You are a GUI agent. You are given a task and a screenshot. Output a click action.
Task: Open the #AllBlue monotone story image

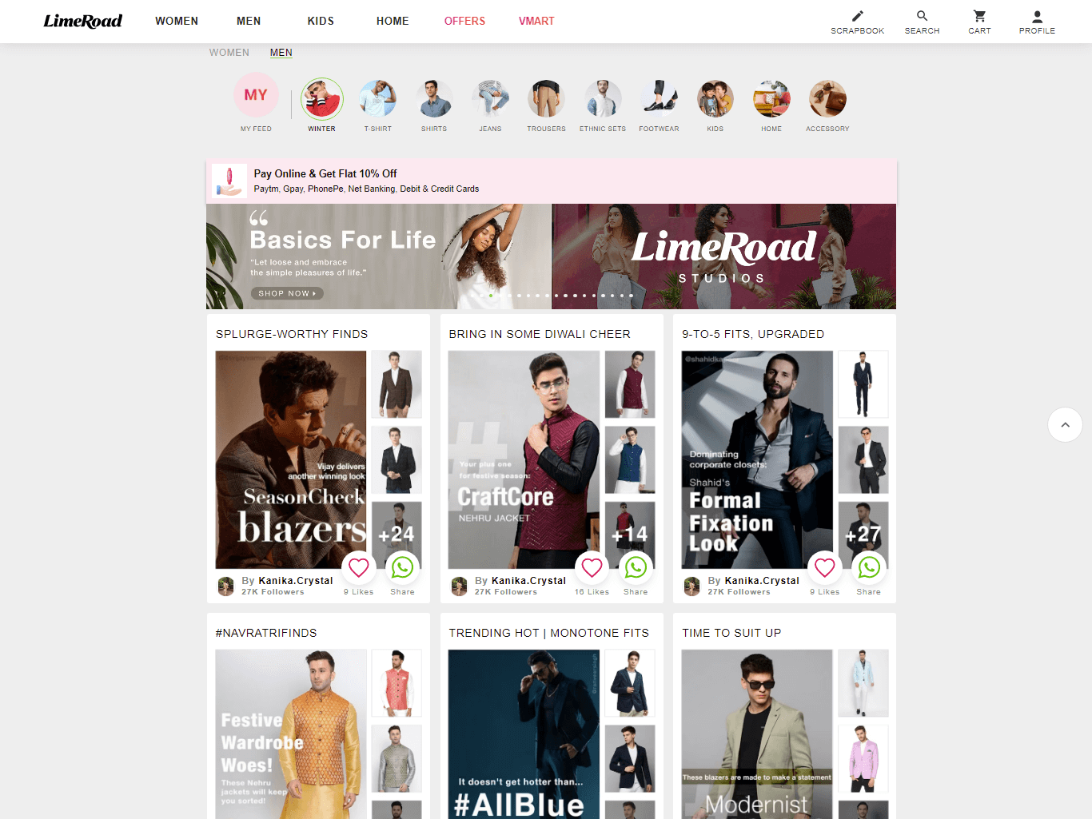(524, 734)
